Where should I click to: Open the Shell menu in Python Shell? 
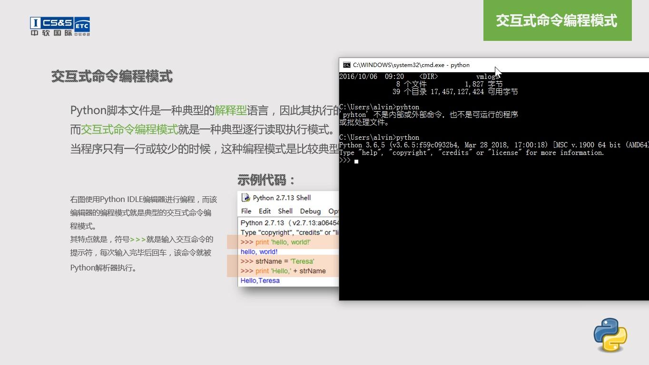tap(285, 211)
